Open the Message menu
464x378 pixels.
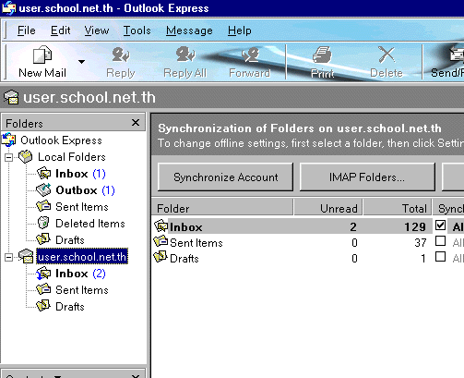(189, 30)
